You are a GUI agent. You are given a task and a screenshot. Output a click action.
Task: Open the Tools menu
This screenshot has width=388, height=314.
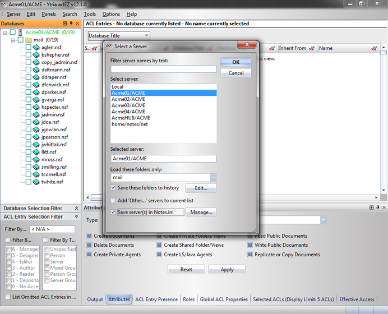coord(90,14)
